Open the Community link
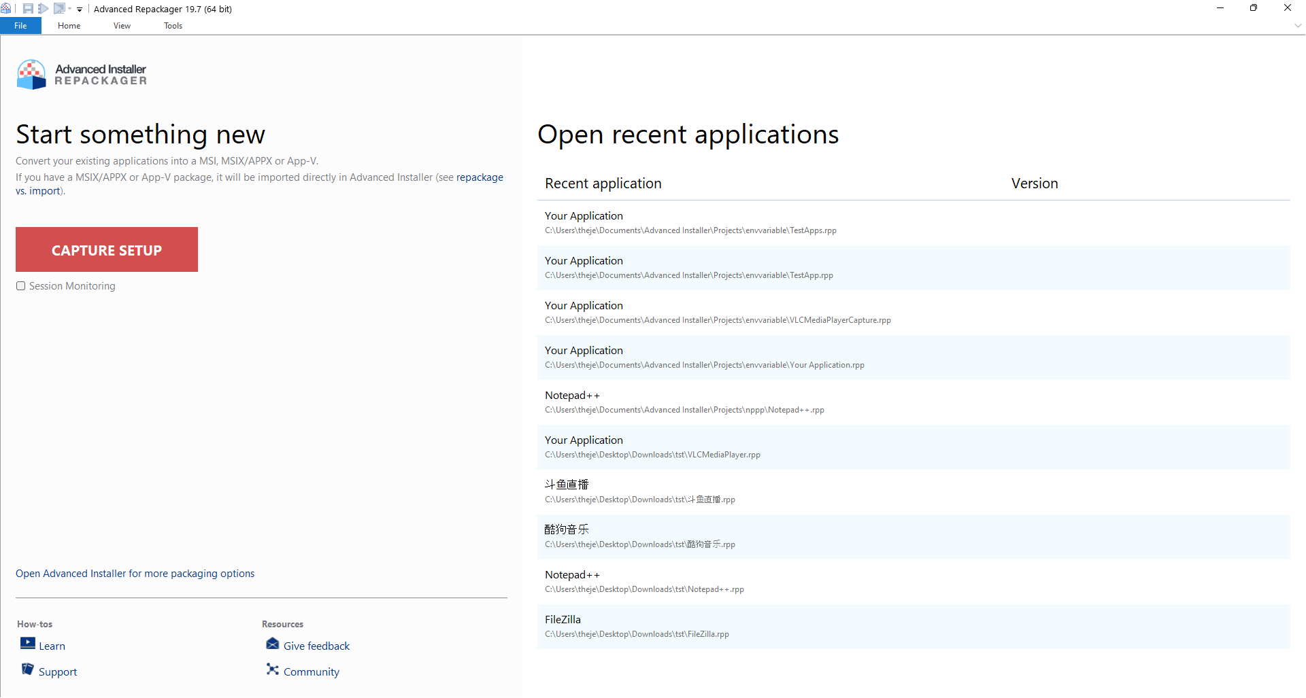Screen dimensions: 1306x698 point(312,672)
